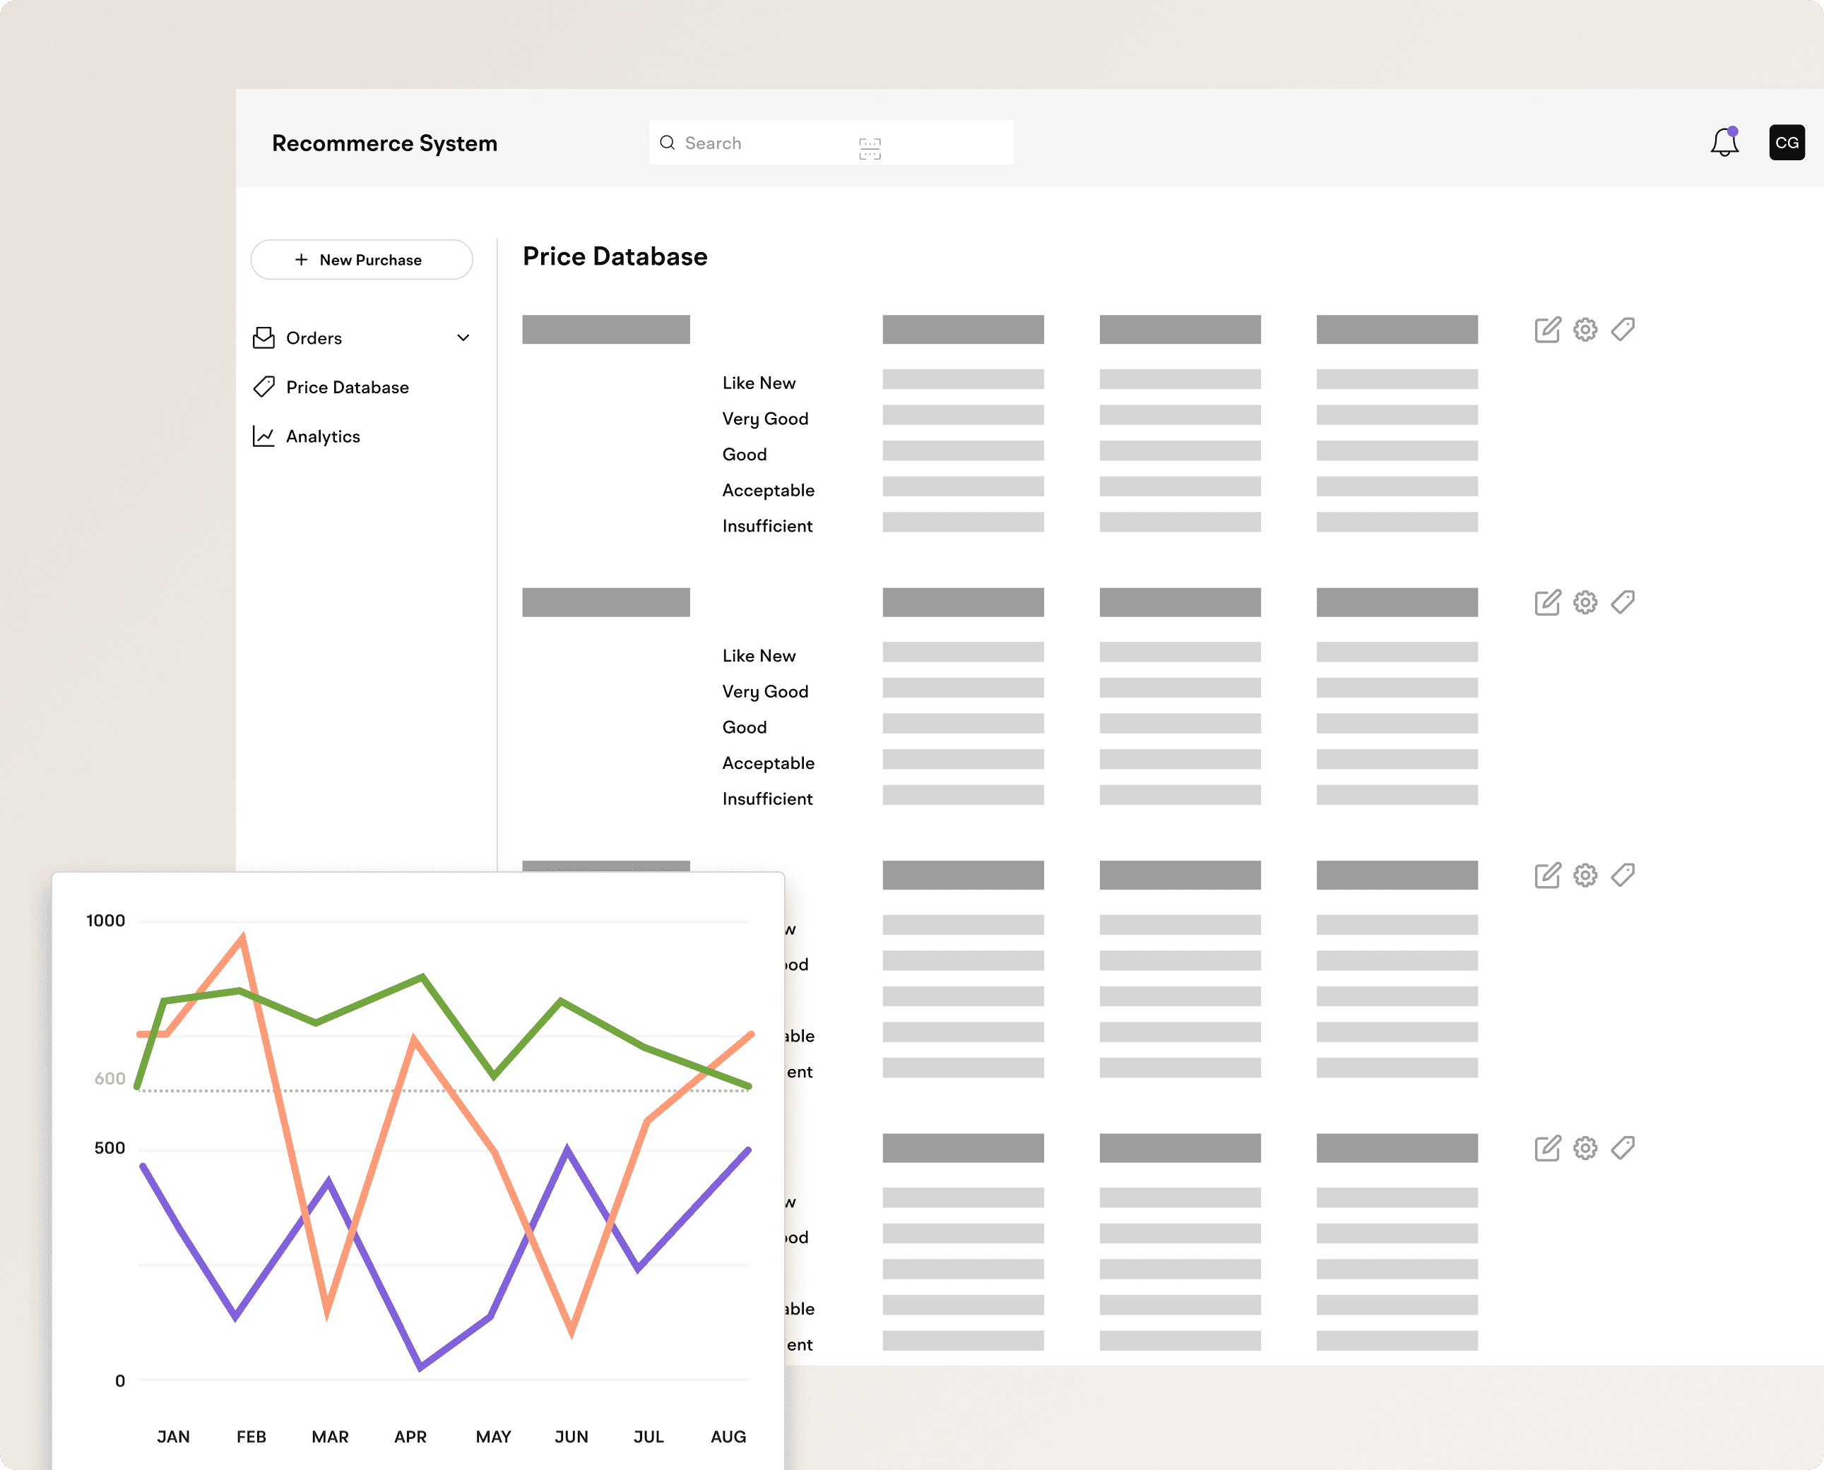Expand the Orders chevron
Image resolution: width=1824 pixels, height=1470 pixels.
tap(463, 338)
